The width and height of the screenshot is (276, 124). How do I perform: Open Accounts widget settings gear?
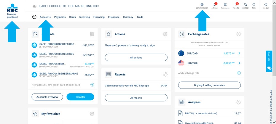tap(92, 34)
